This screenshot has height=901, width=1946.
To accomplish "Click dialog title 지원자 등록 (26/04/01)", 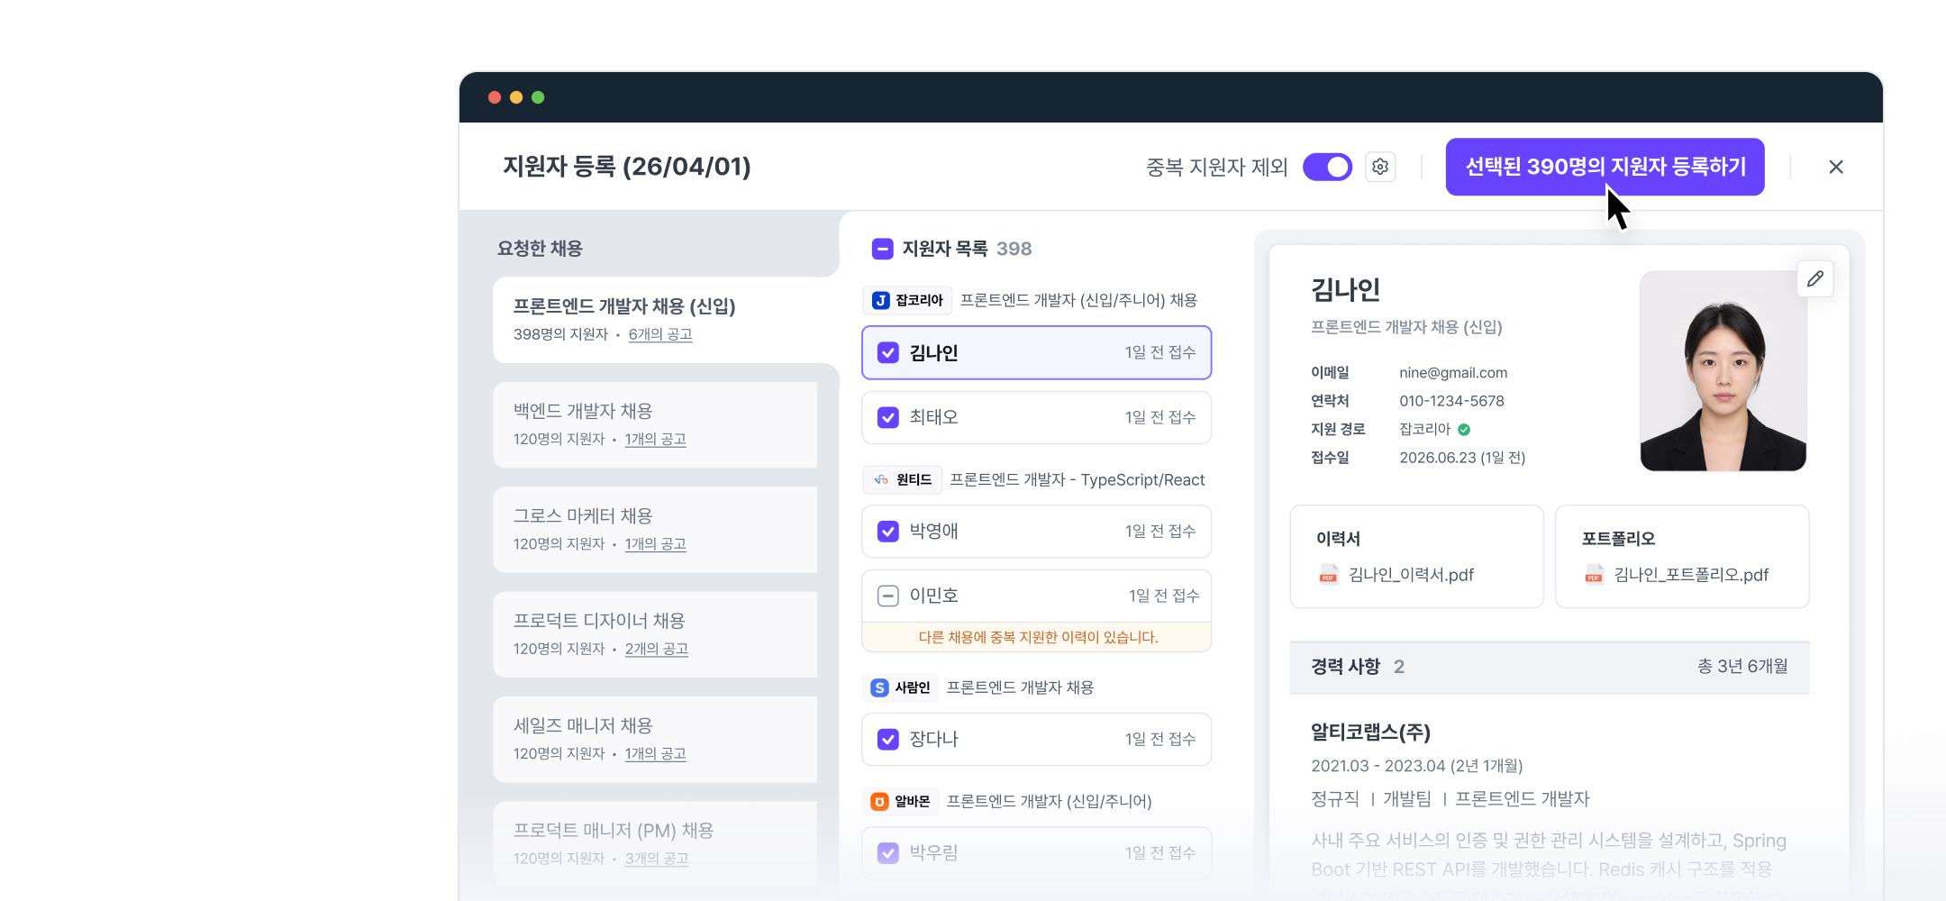I will (x=627, y=167).
